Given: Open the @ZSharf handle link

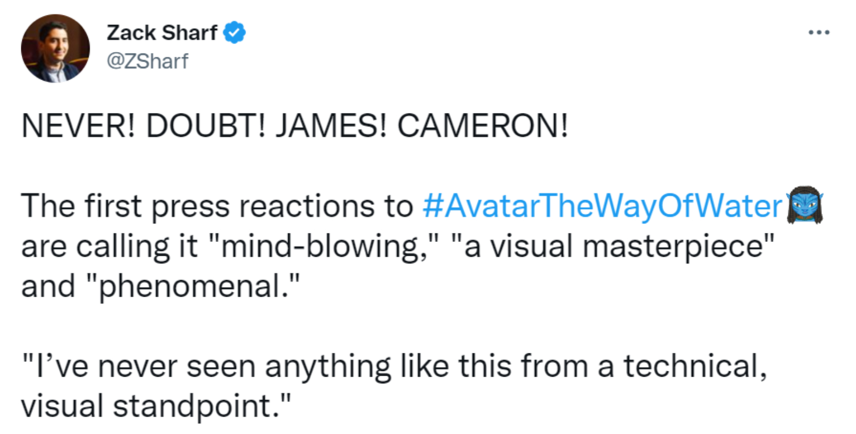Looking at the screenshot, I should pos(147,62).
